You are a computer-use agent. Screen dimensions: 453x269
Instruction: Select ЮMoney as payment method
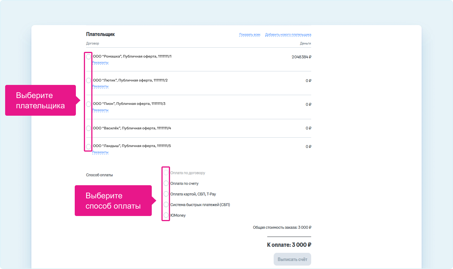click(x=166, y=215)
